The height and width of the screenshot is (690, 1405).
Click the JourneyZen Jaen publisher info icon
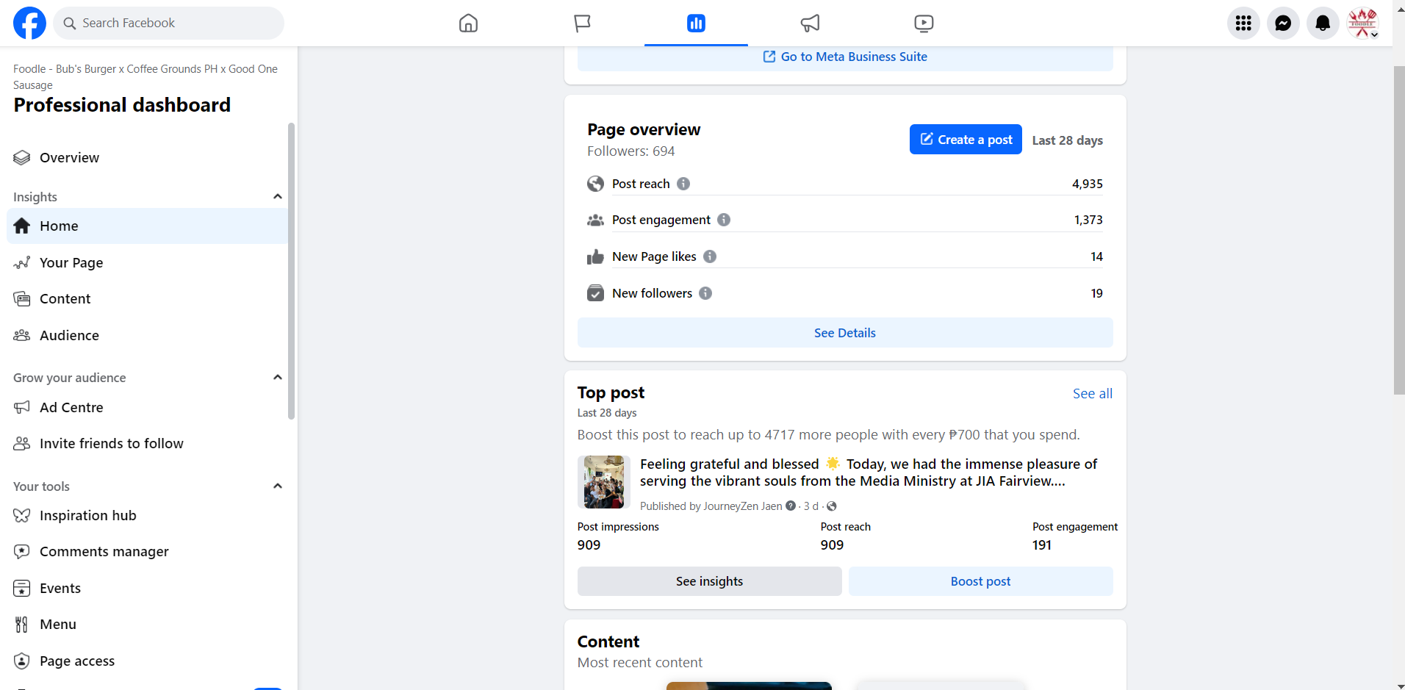click(791, 506)
